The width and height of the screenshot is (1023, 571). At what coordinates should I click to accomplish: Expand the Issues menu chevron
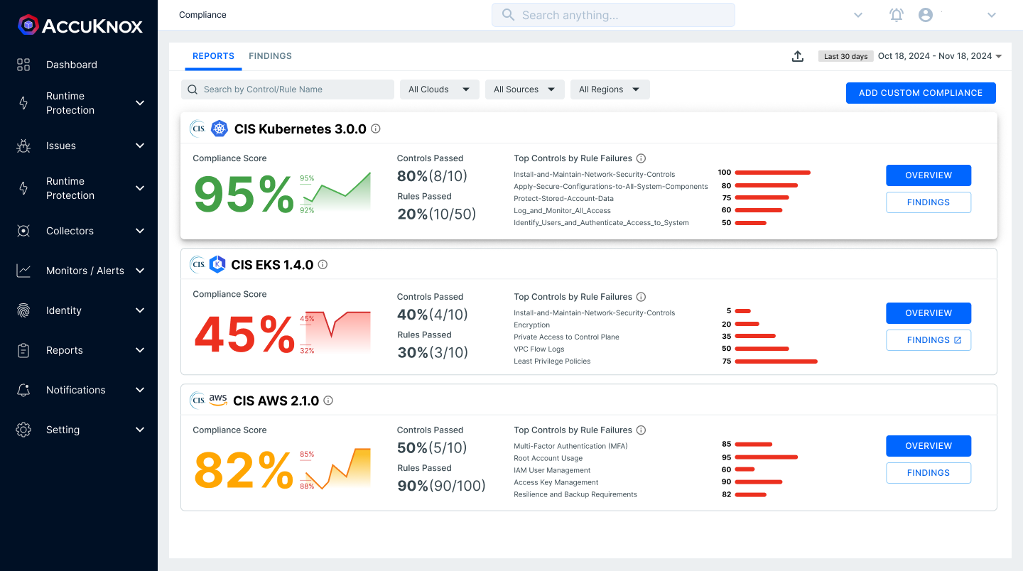click(x=140, y=146)
